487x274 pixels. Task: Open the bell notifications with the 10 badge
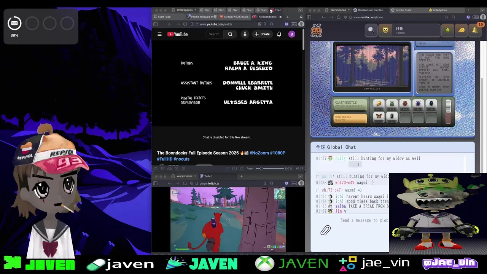pos(475,30)
